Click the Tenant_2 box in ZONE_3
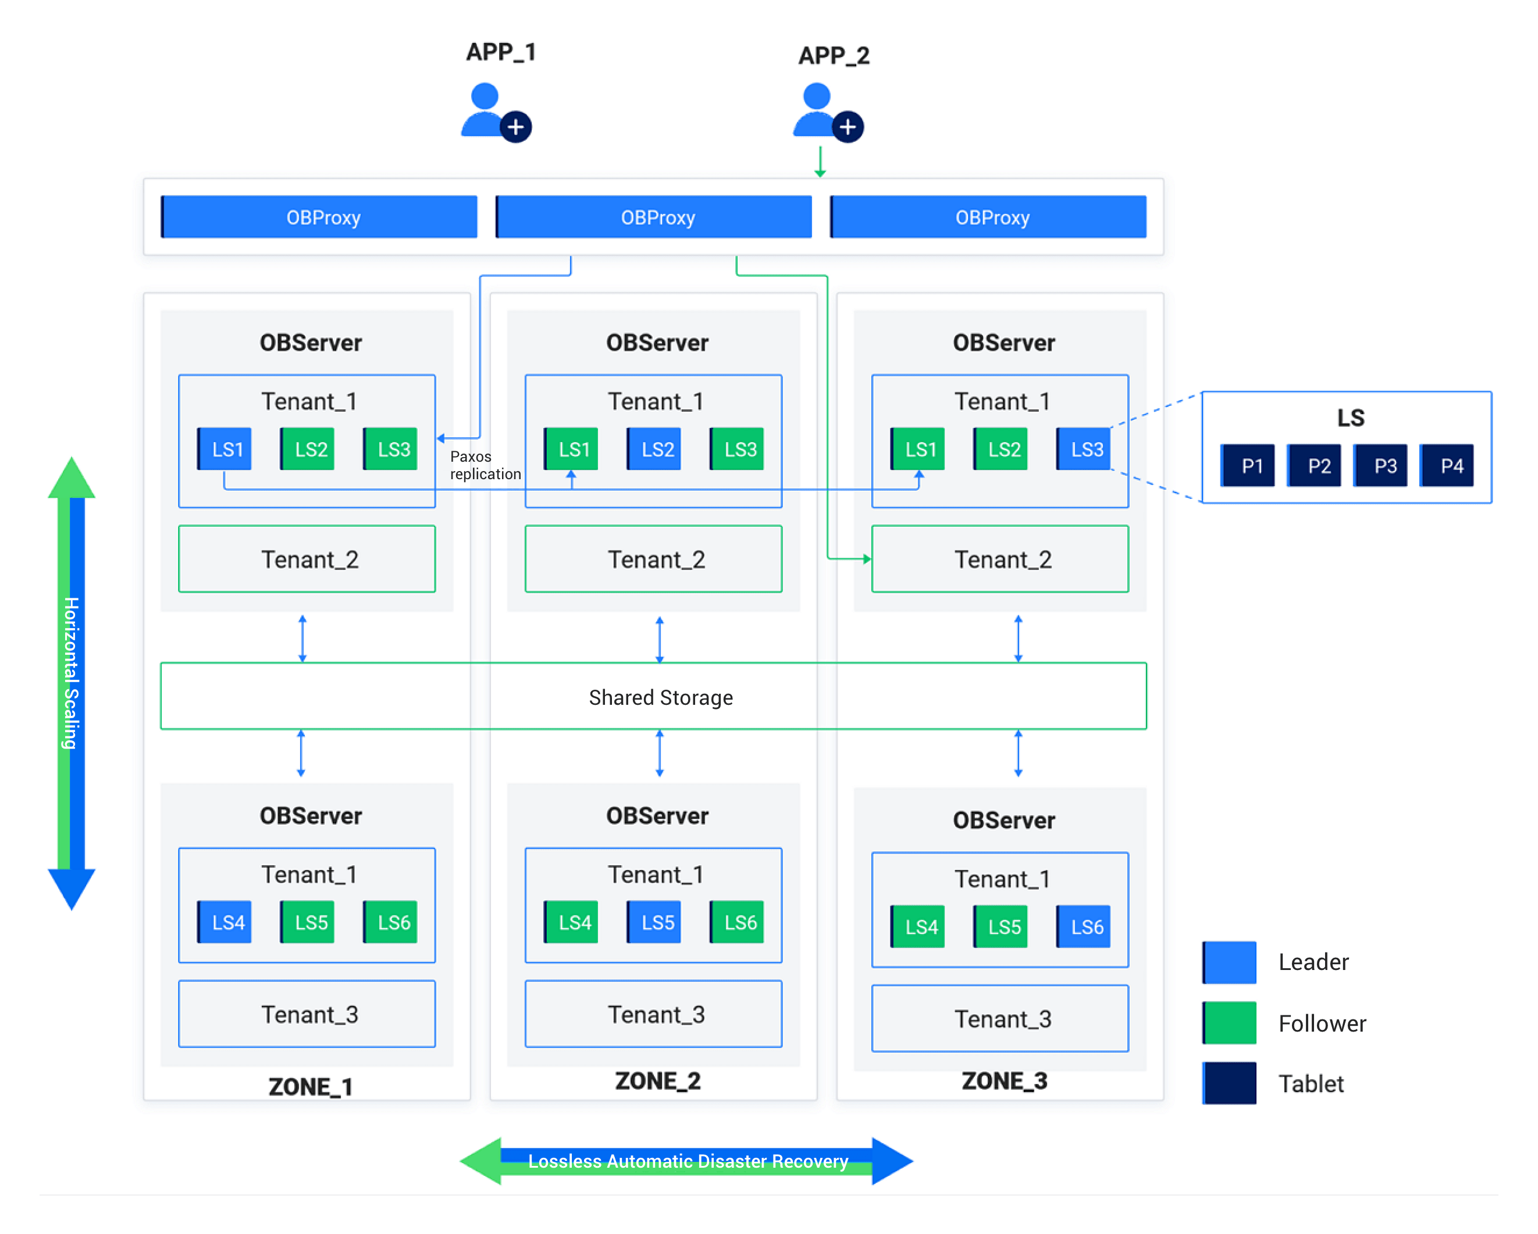 pyautogui.click(x=1000, y=559)
